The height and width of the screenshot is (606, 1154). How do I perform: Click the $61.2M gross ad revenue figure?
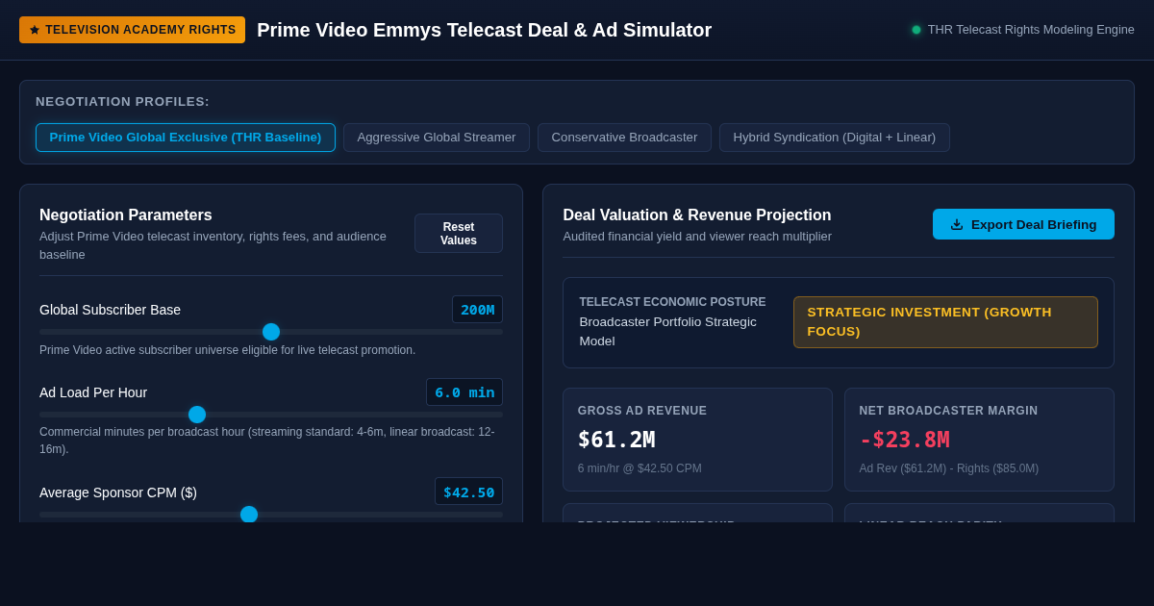tap(616, 440)
